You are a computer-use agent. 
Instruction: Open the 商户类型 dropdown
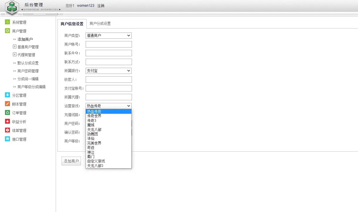tap(108, 35)
